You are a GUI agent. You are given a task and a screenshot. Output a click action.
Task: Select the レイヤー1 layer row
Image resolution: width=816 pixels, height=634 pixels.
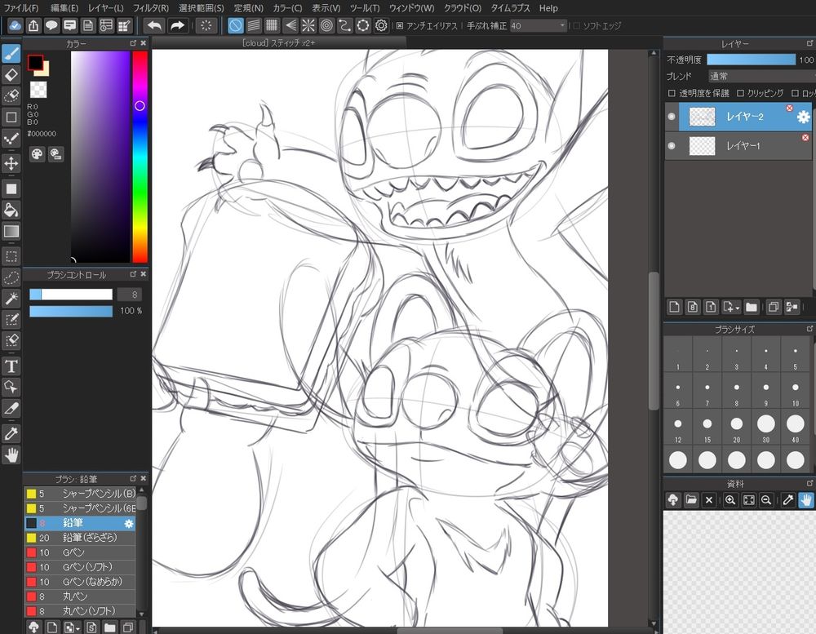(738, 146)
